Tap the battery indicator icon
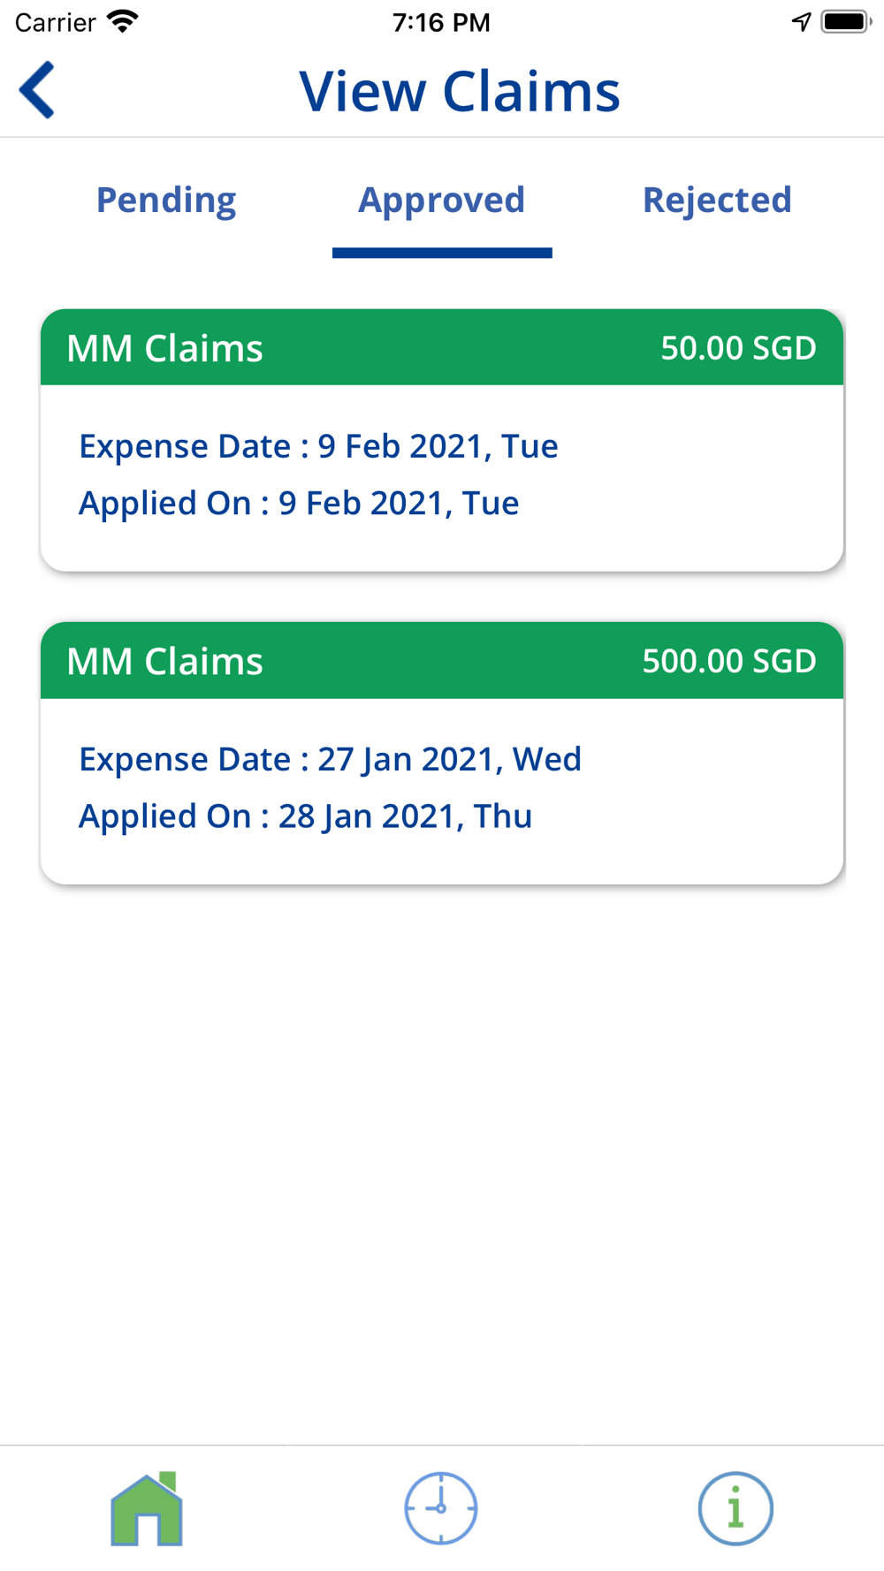The height and width of the screenshot is (1571, 884). 846,21
